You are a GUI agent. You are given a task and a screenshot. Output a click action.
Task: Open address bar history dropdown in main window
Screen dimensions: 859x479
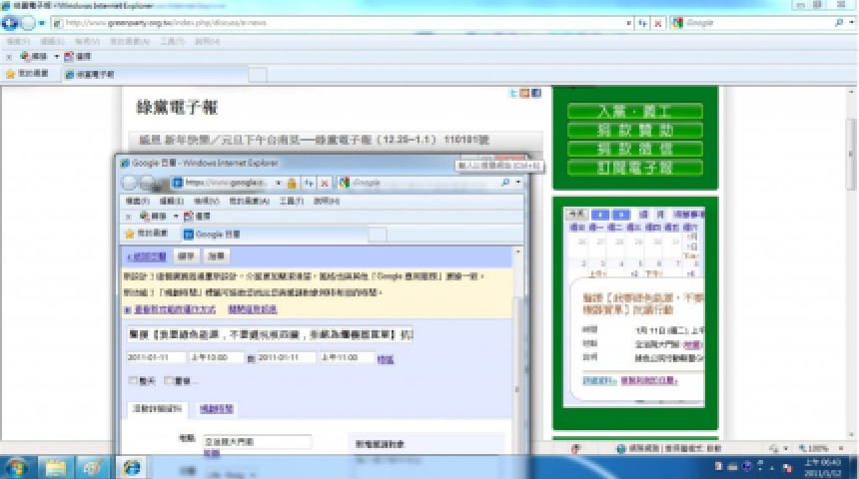pos(628,23)
